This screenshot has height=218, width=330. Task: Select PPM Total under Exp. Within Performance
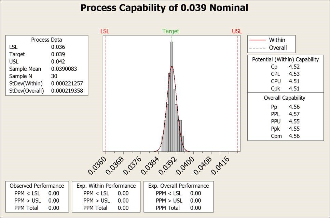[95, 208]
